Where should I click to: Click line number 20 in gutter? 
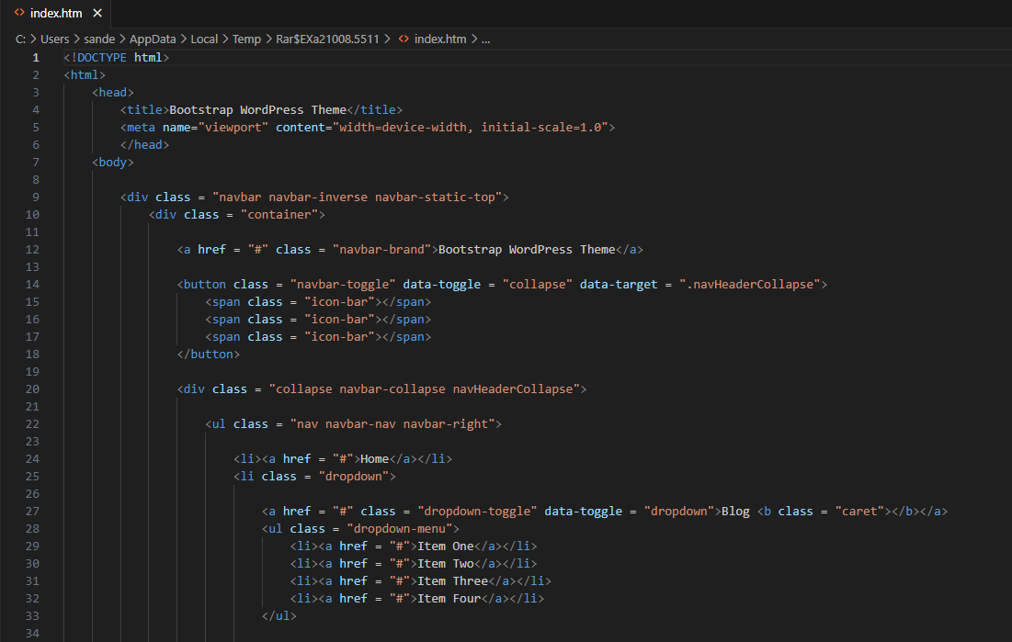(x=32, y=389)
